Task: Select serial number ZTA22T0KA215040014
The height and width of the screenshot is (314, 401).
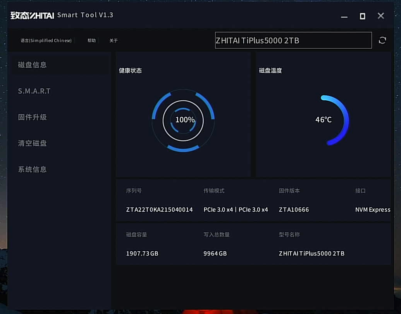Action: [x=159, y=210]
